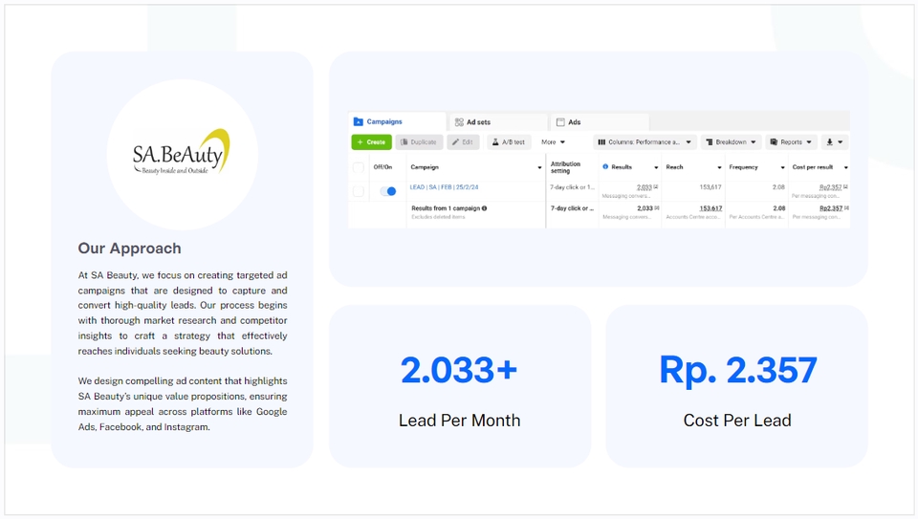
Task: Click the Campaigns folder icon
Action: coord(358,121)
